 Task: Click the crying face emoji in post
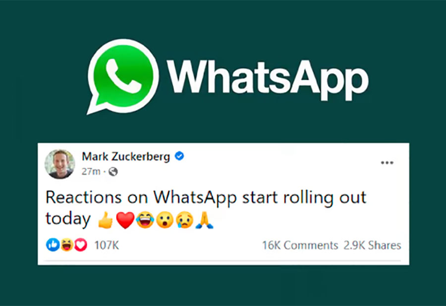coord(185,220)
